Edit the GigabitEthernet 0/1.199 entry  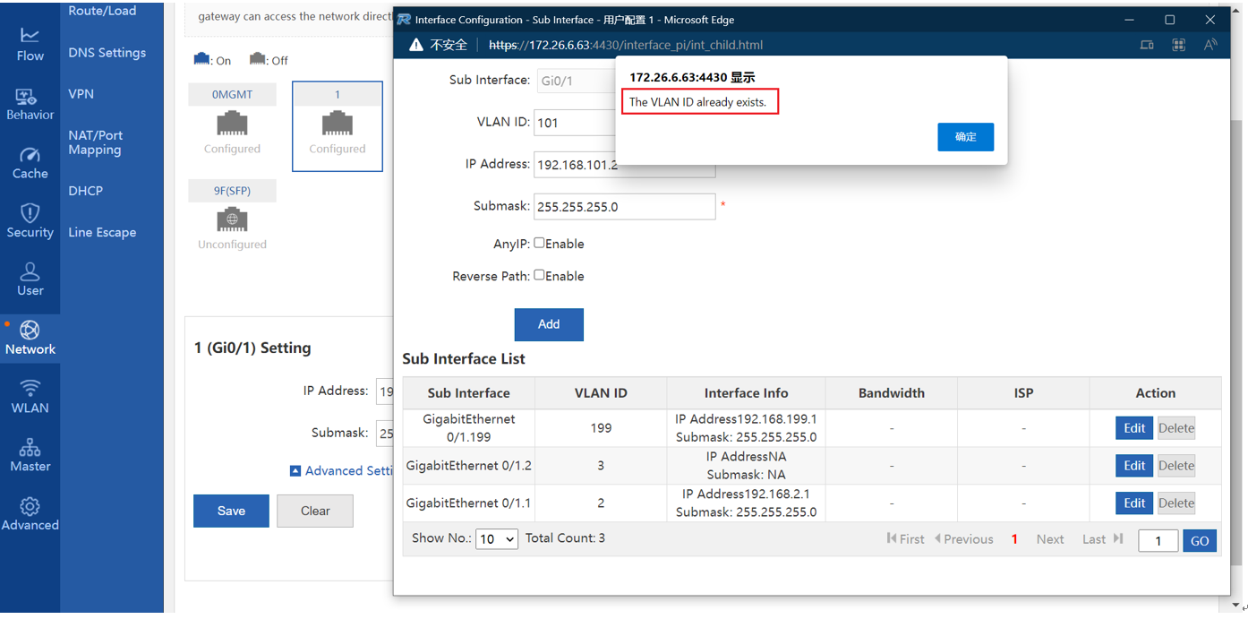(x=1133, y=428)
